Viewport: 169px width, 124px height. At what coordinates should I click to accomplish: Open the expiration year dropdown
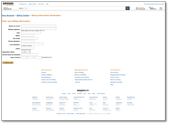pyautogui.click(x=28, y=52)
